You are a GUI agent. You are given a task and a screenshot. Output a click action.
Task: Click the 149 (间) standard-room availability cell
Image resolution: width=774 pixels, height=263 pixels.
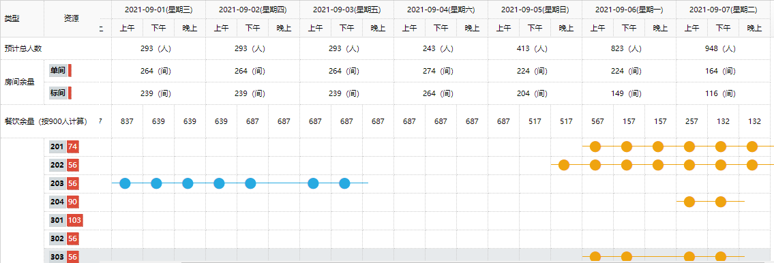point(629,93)
